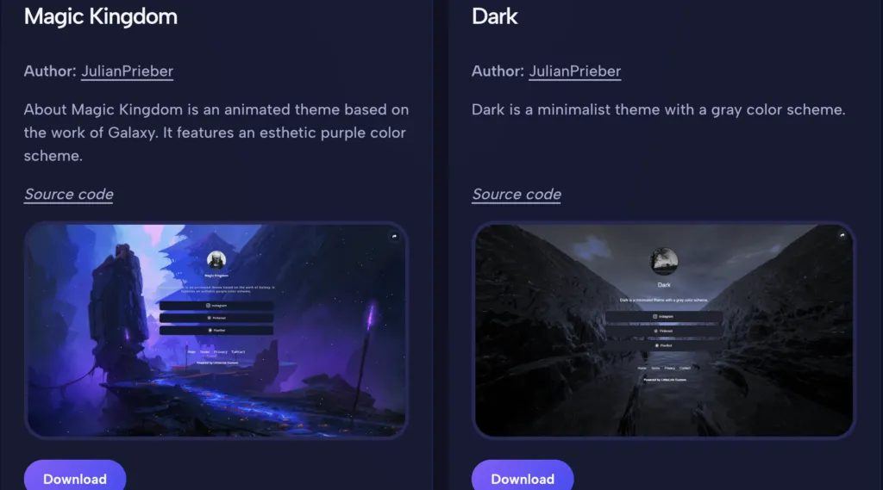883x490 pixels.
Task: Download the Dark theme
Action: 523,478
